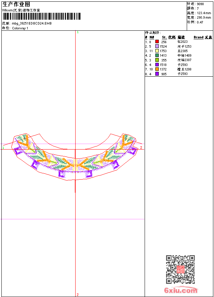Screen dimensions: 214x297
Task: Click the red swatch in row 1
Action: point(157,41)
